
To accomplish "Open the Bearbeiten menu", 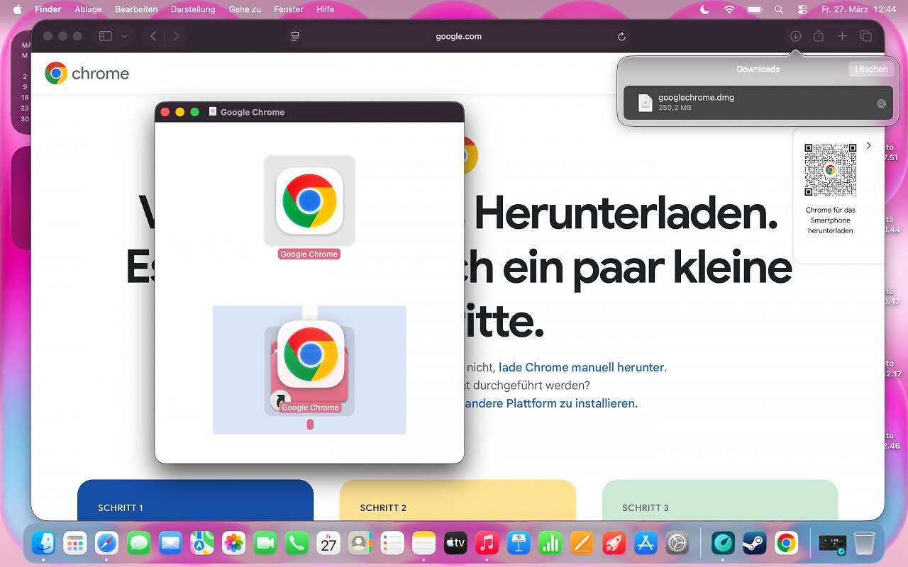I will click(136, 9).
